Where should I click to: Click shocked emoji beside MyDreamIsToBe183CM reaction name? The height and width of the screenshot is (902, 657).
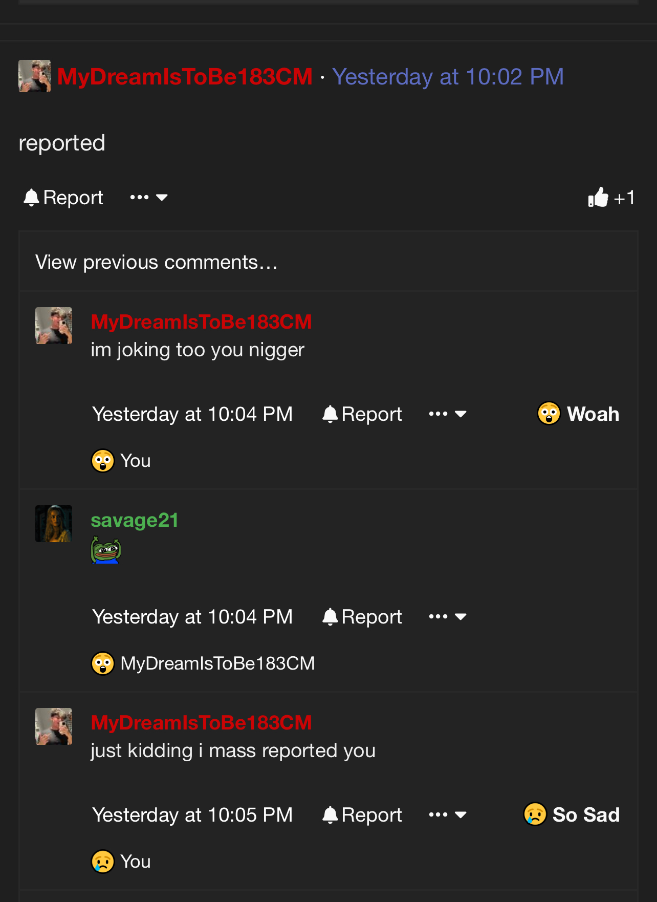tap(103, 663)
